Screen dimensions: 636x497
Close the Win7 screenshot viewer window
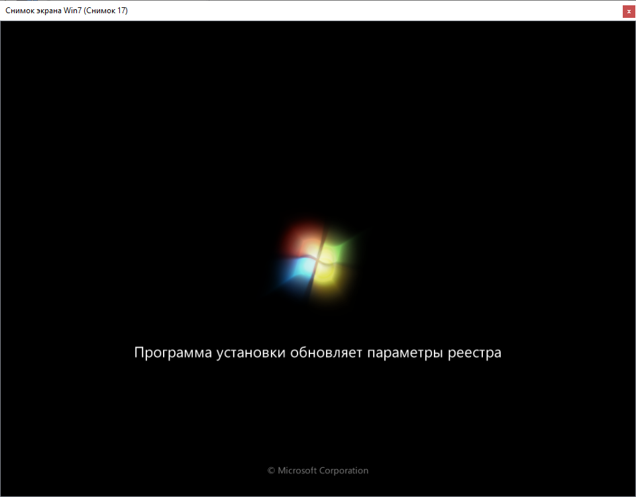point(629,12)
